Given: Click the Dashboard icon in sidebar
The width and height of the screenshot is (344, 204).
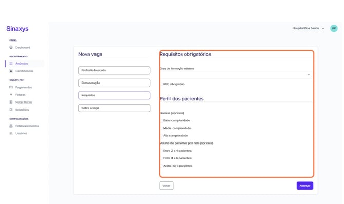Looking at the screenshot, I should point(11,47).
